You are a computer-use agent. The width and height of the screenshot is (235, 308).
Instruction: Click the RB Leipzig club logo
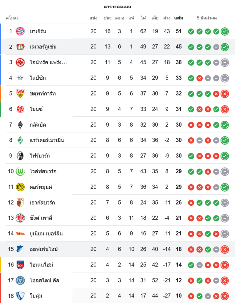[20, 78]
